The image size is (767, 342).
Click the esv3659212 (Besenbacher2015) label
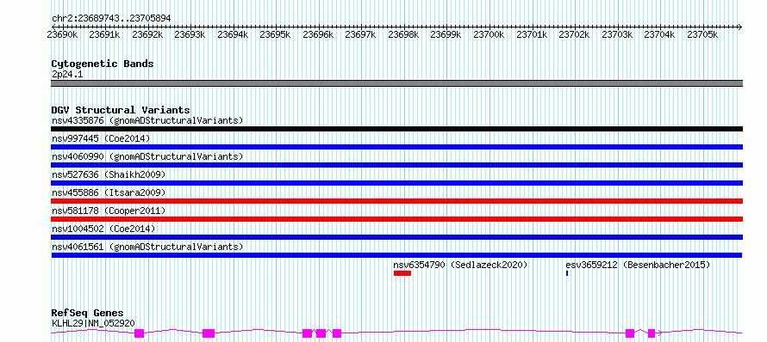tap(638, 265)
